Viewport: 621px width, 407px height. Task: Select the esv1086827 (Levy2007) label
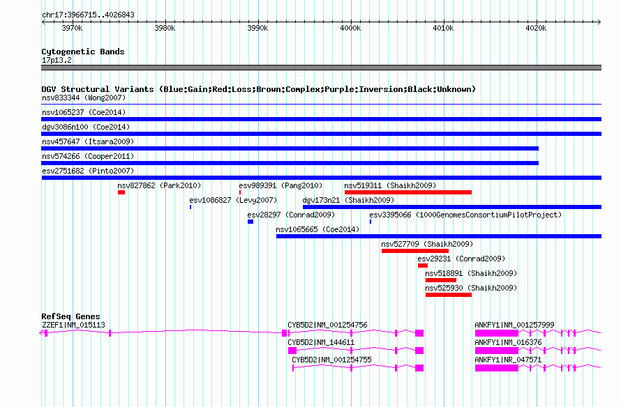(233, 200)
